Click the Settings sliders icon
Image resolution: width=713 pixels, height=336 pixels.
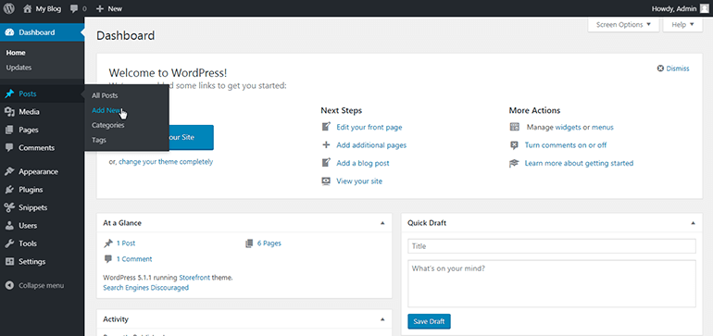coord(9,261)
